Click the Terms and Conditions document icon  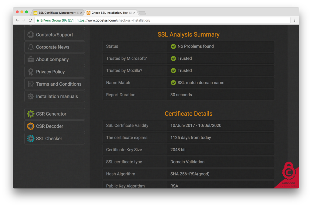coord(31,84)
